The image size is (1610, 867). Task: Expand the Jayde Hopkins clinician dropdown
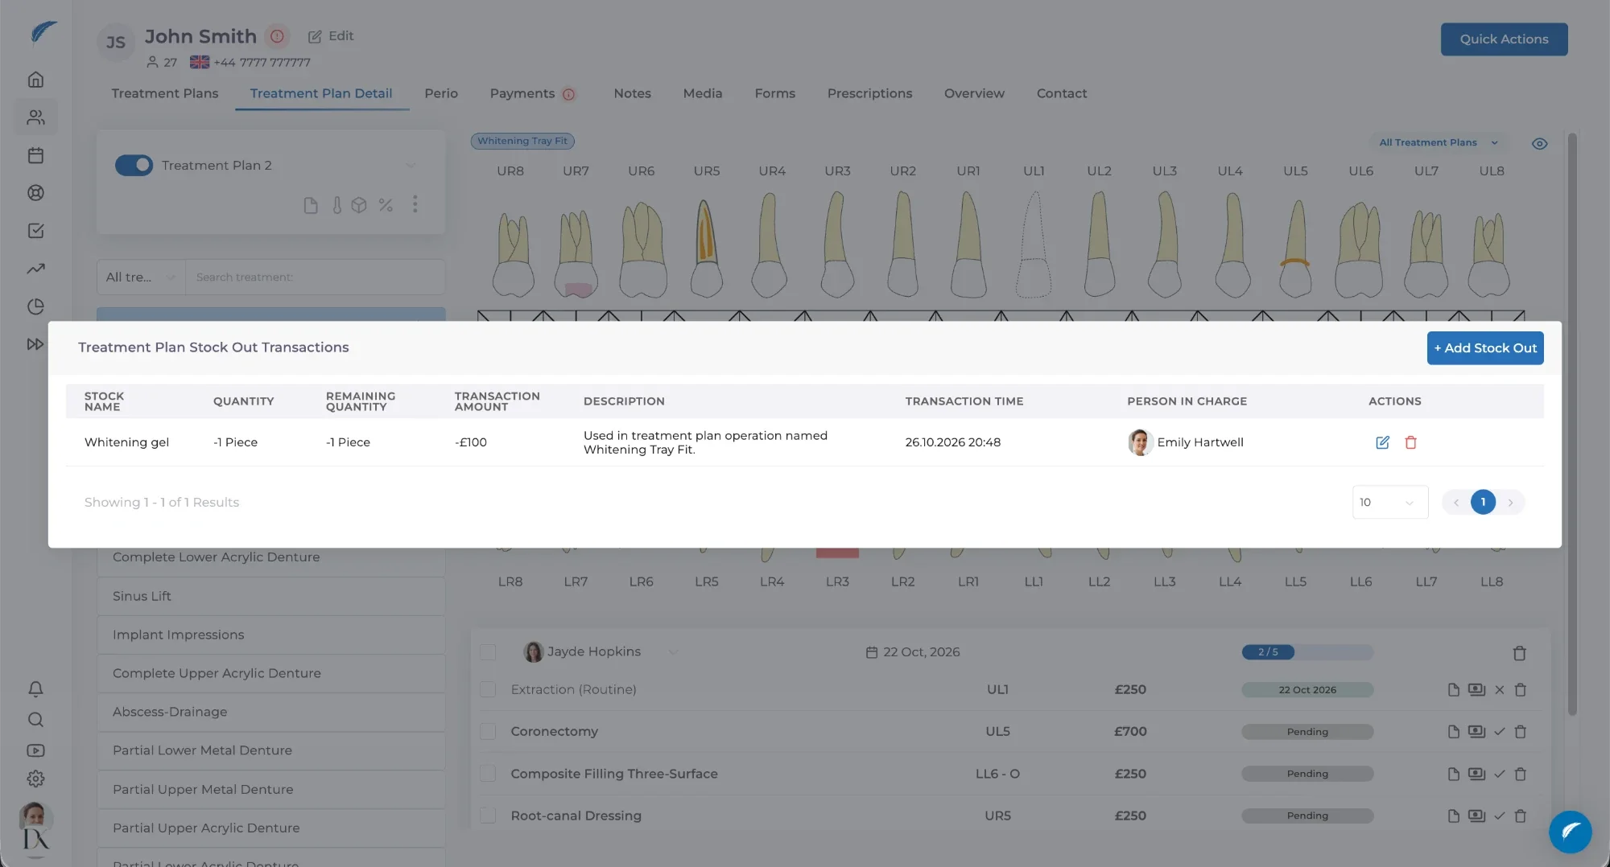[x=673, y=651]
